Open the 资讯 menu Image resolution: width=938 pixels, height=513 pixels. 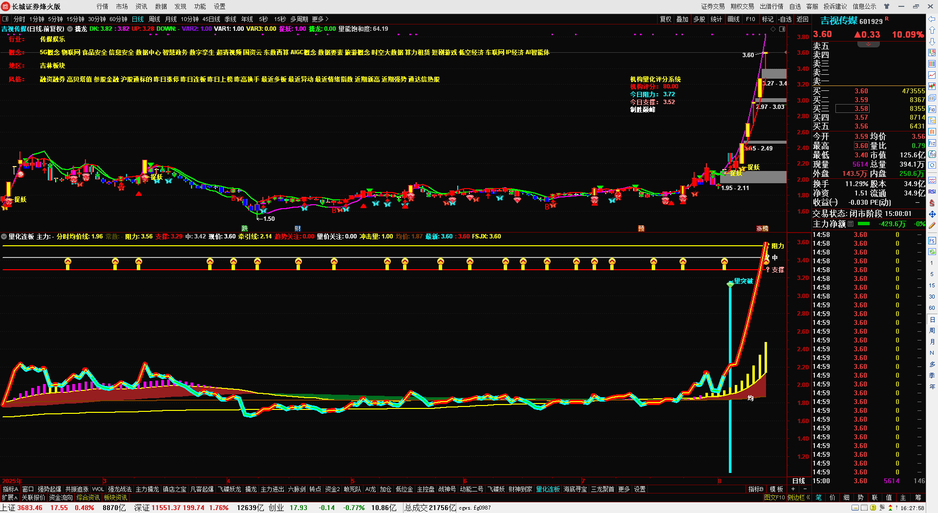141,6
